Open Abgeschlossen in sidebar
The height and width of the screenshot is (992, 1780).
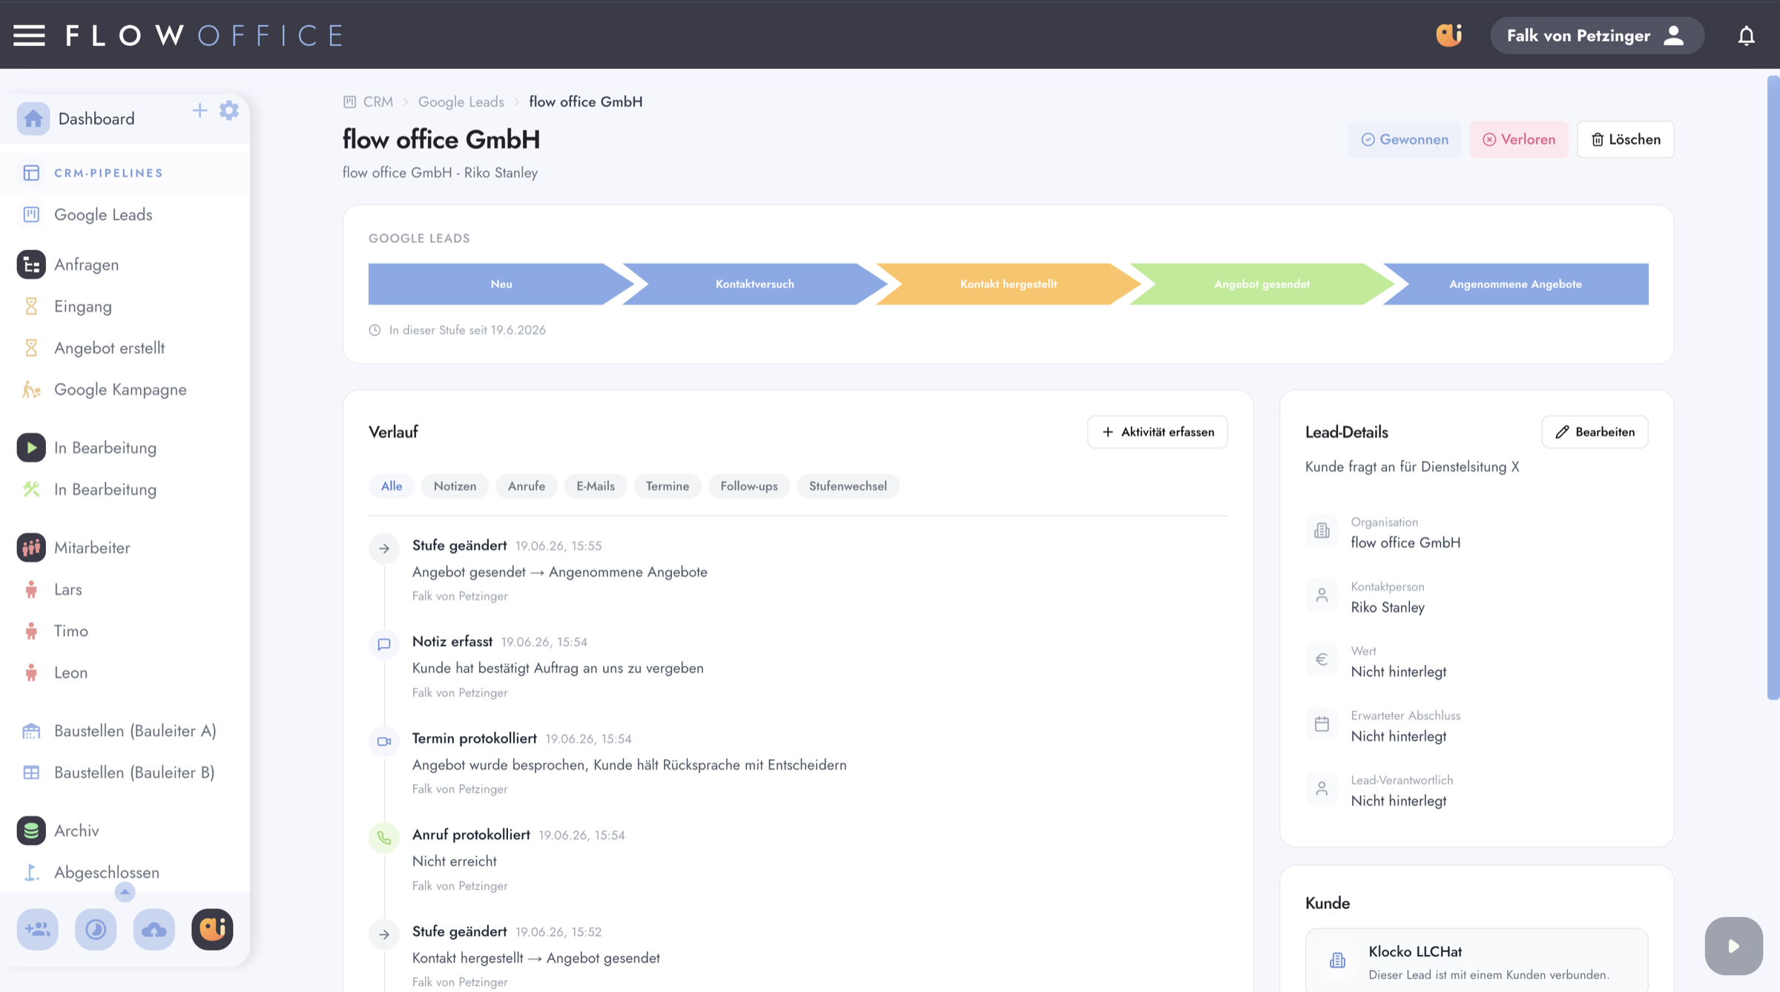(x=106, y=873)
